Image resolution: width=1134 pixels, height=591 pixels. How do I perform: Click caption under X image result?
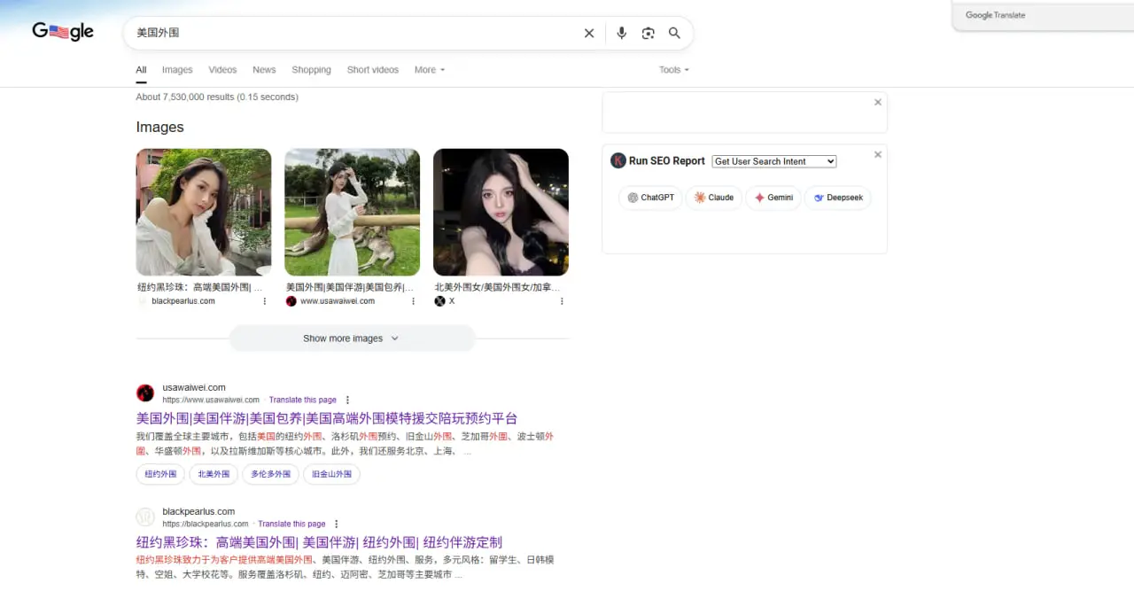[x=497, y=287]
